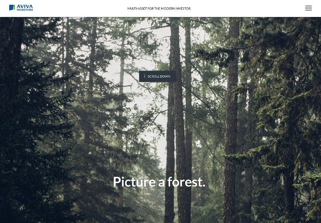This screenshot has height=223, width=321.
Task: Click the word 'Picture' in the headline
Action: coord(134,182)
